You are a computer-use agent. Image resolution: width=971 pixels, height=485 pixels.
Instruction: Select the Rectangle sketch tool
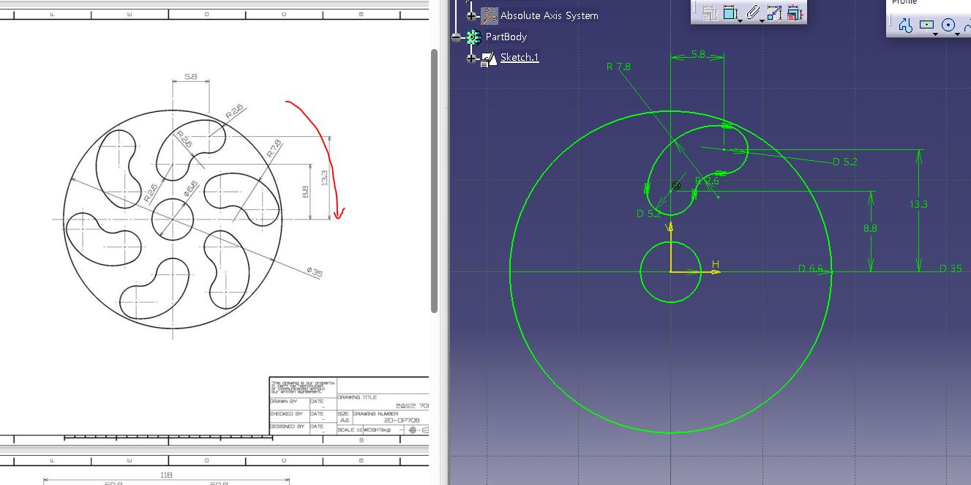point(927,25)
